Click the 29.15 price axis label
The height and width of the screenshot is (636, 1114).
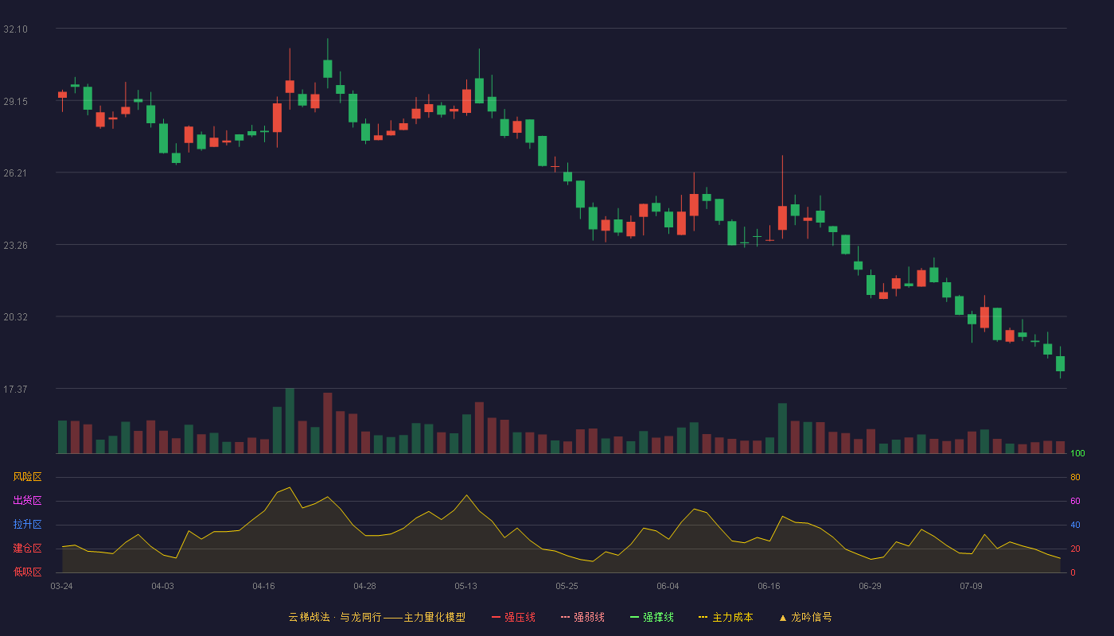click(15, 101)
